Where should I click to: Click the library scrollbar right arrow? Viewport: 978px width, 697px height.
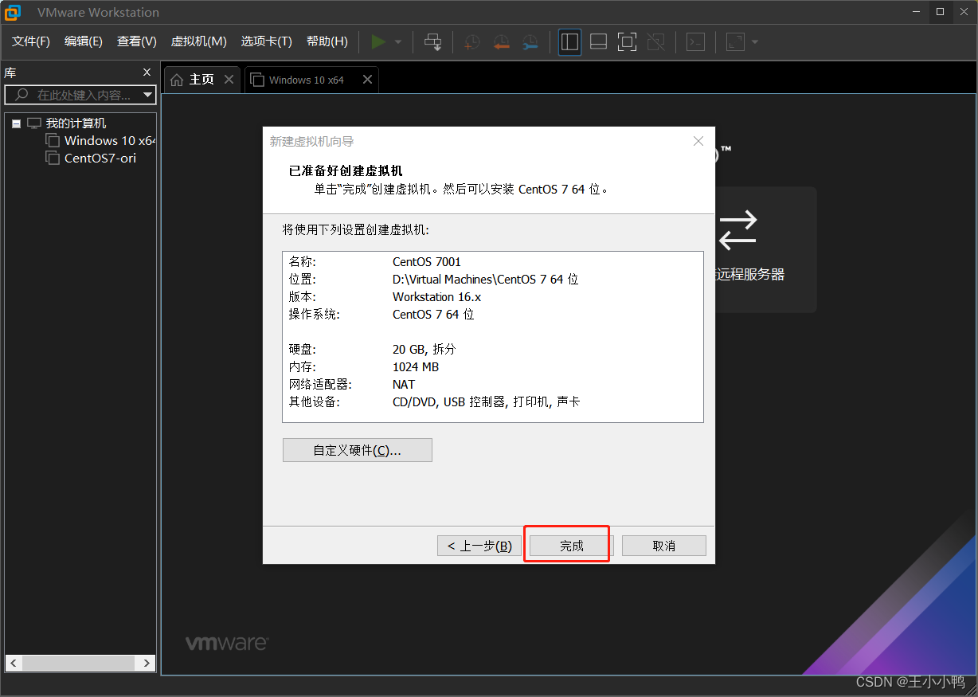147,663
